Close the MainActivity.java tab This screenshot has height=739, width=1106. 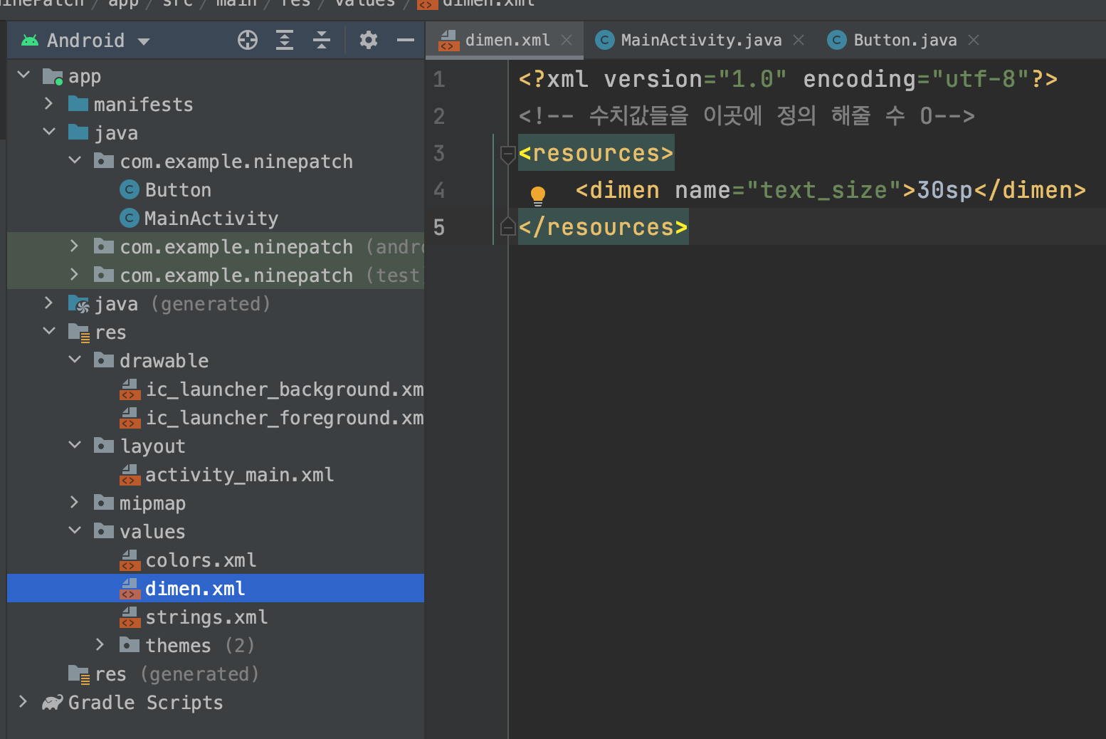click(799, 40)
